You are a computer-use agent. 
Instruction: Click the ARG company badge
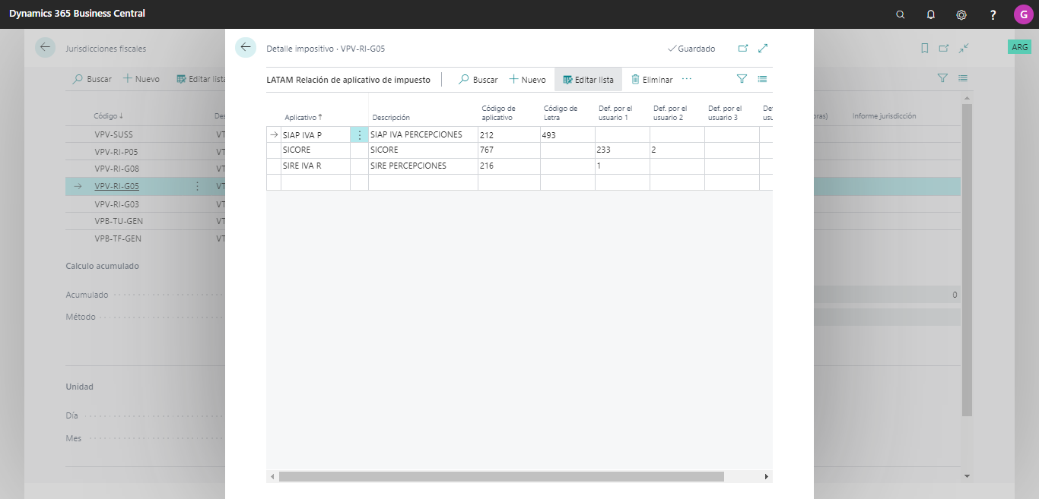tap(1019, 47)
